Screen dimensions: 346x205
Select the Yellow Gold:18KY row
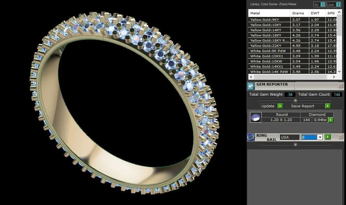pyautogui.click(x=293, y=35)
